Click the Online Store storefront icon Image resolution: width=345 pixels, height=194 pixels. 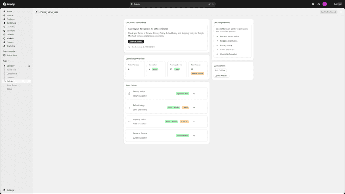pyautogui.click(x=5, y=55)
